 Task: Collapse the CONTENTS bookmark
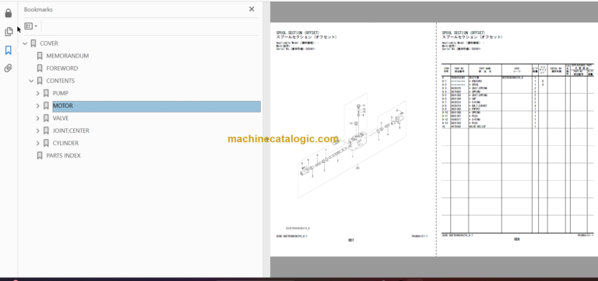pyautogui.click(x=32, y=81)
